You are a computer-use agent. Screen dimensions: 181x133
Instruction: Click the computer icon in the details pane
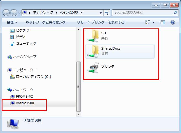click(13, 124)
